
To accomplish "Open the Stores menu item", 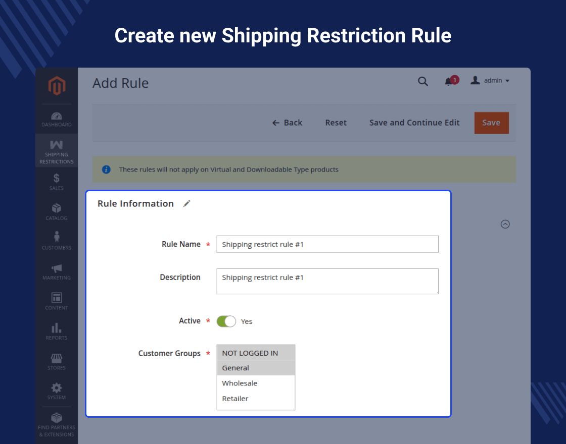I will pos(57,361).
